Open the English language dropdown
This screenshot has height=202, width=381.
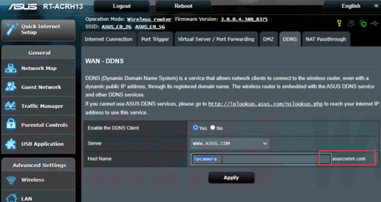point(352,6)
